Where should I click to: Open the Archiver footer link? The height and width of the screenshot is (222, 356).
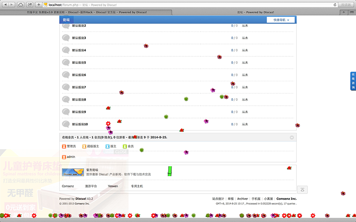point(243,198)
